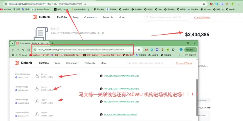This screenshot has width=243, height=121.
Task: Open the 主页 / Twitter bookmark in the back window
Action: 61,9
